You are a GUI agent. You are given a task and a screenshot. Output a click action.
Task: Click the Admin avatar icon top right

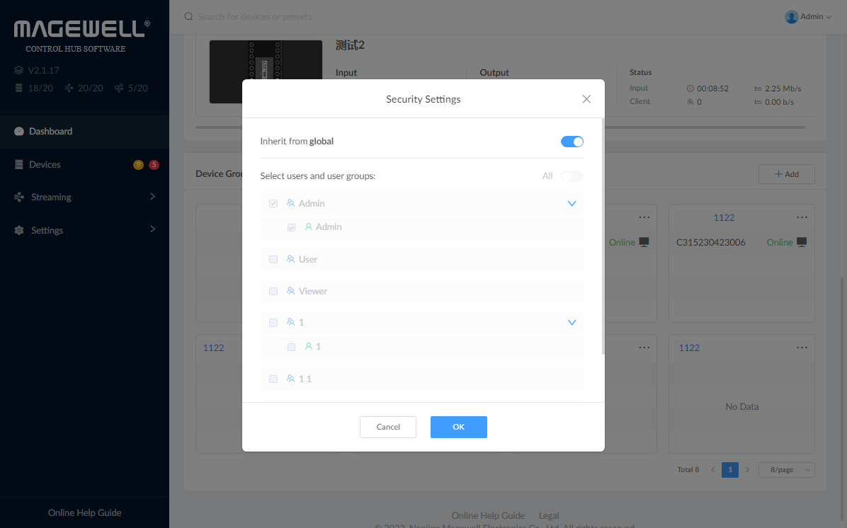coord(791,16)
